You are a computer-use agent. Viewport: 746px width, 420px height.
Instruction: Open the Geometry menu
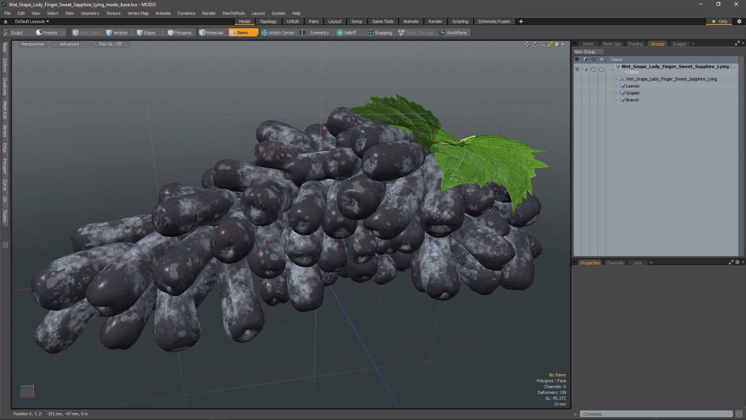(x=90, y=13)
